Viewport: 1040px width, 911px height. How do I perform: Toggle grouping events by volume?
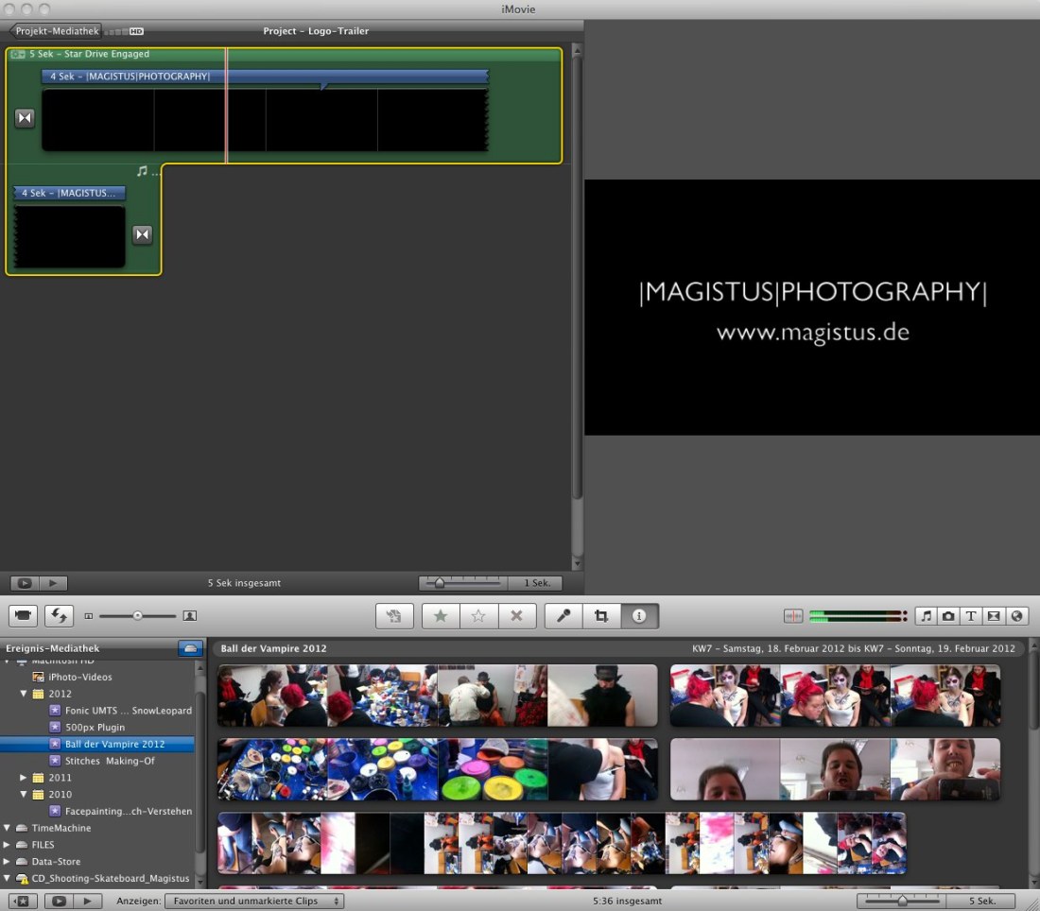tap(190, 648)
